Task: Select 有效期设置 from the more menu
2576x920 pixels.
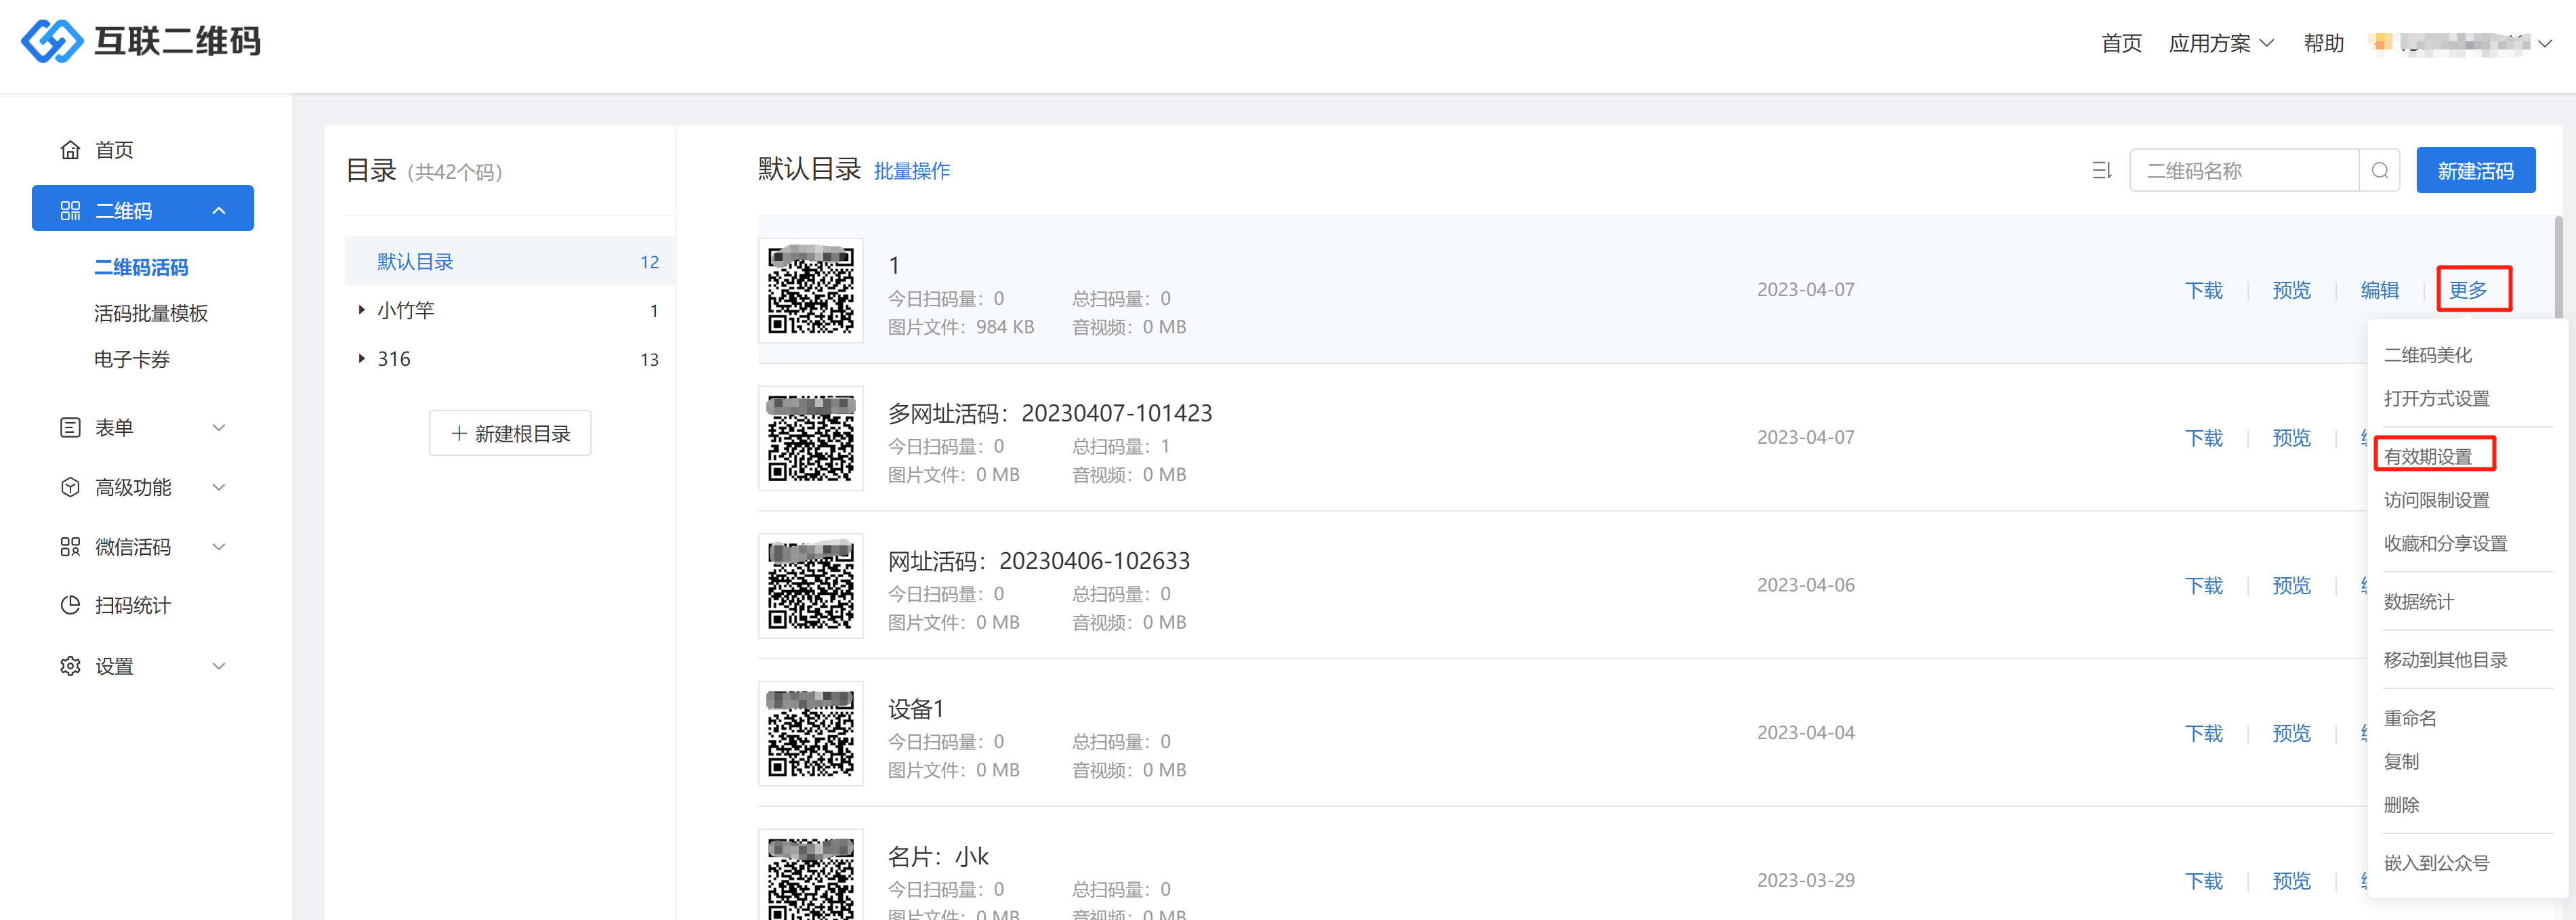Action: (2427, 457)
